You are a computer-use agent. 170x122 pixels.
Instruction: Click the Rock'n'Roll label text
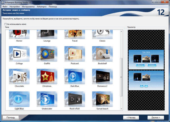pos(75,109)
